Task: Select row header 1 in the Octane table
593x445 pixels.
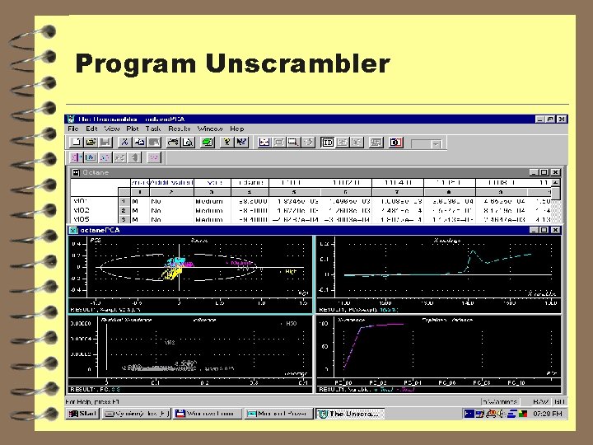Action: click(x=124, y=201)
